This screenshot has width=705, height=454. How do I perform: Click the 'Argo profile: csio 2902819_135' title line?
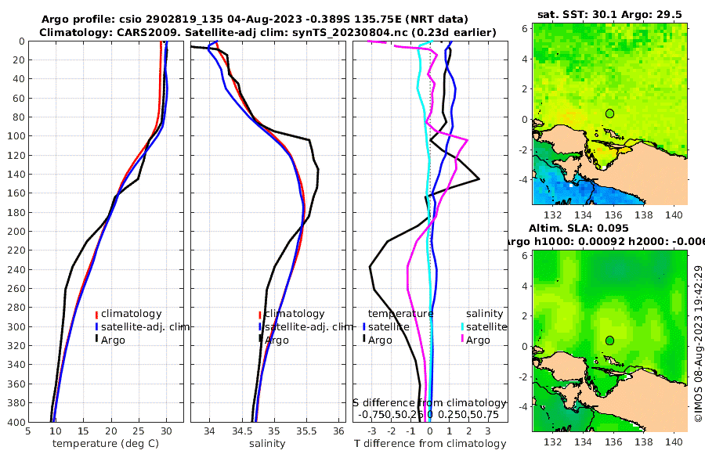255,20
